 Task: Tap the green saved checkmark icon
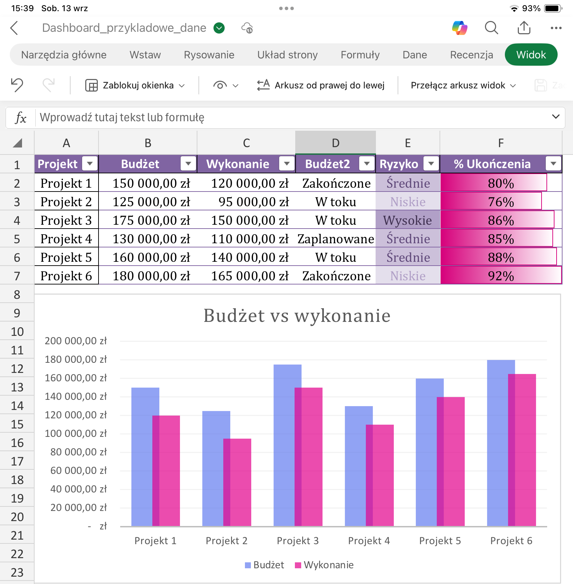coord(219,28)
